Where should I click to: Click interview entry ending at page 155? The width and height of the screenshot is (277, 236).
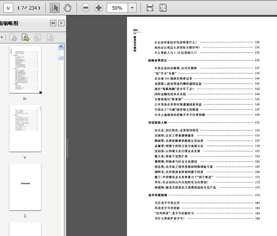pyautogui.click(x=207, y=135)
